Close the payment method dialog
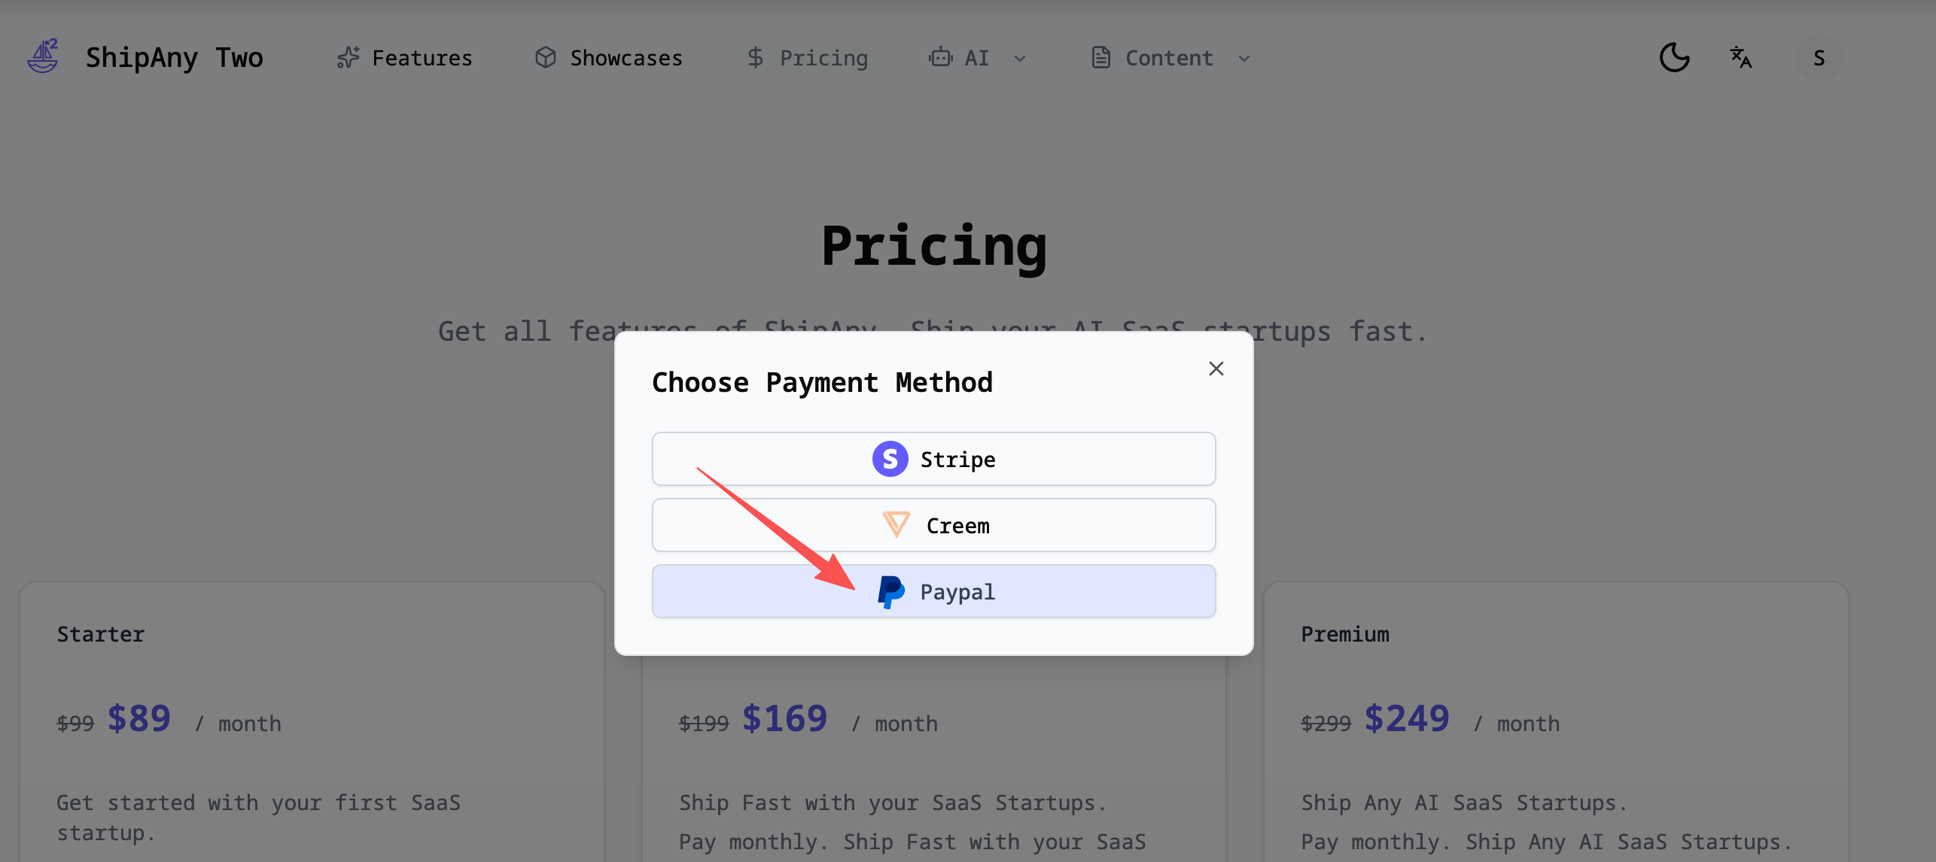The image size is (1936, 862). 1216,369
